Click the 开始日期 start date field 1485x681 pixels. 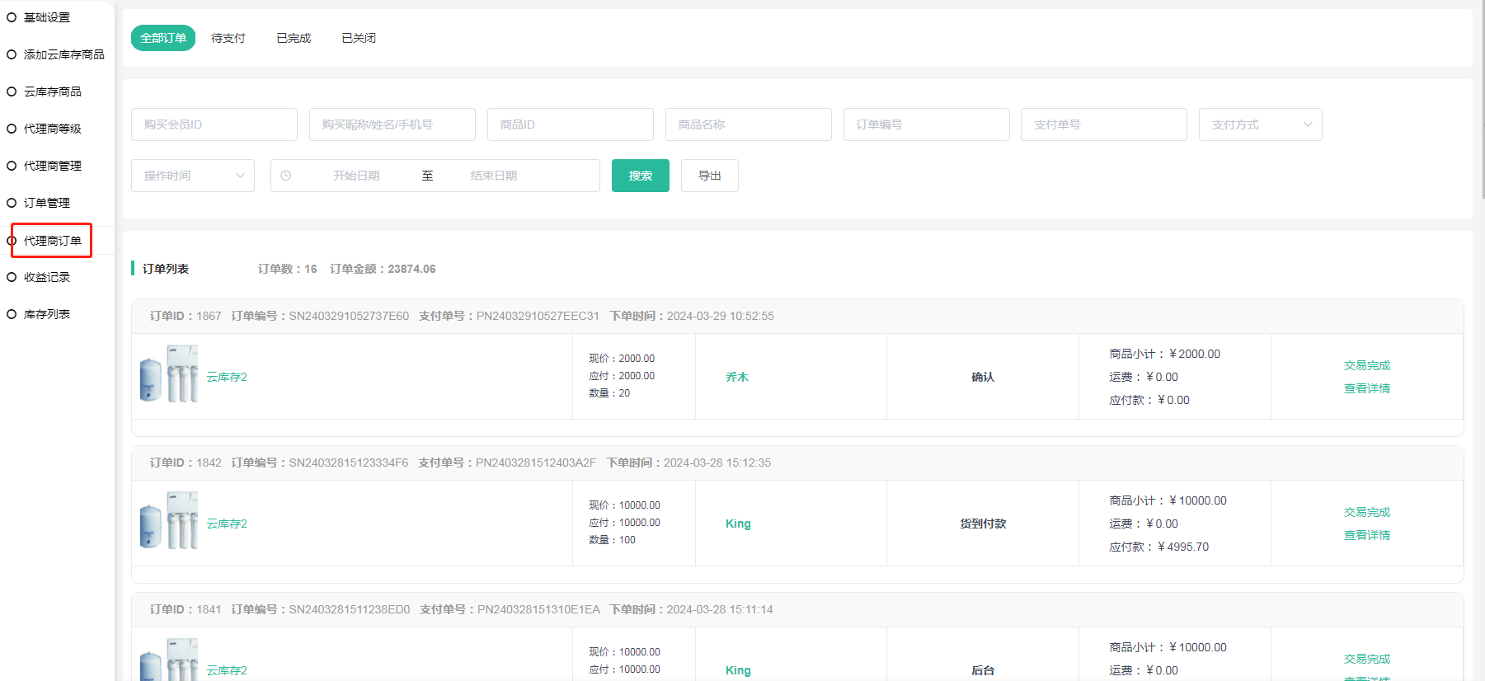[356, 176]
